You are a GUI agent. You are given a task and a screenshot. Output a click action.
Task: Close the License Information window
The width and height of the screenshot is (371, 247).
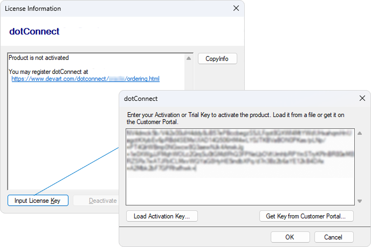[x=236, y=9]
